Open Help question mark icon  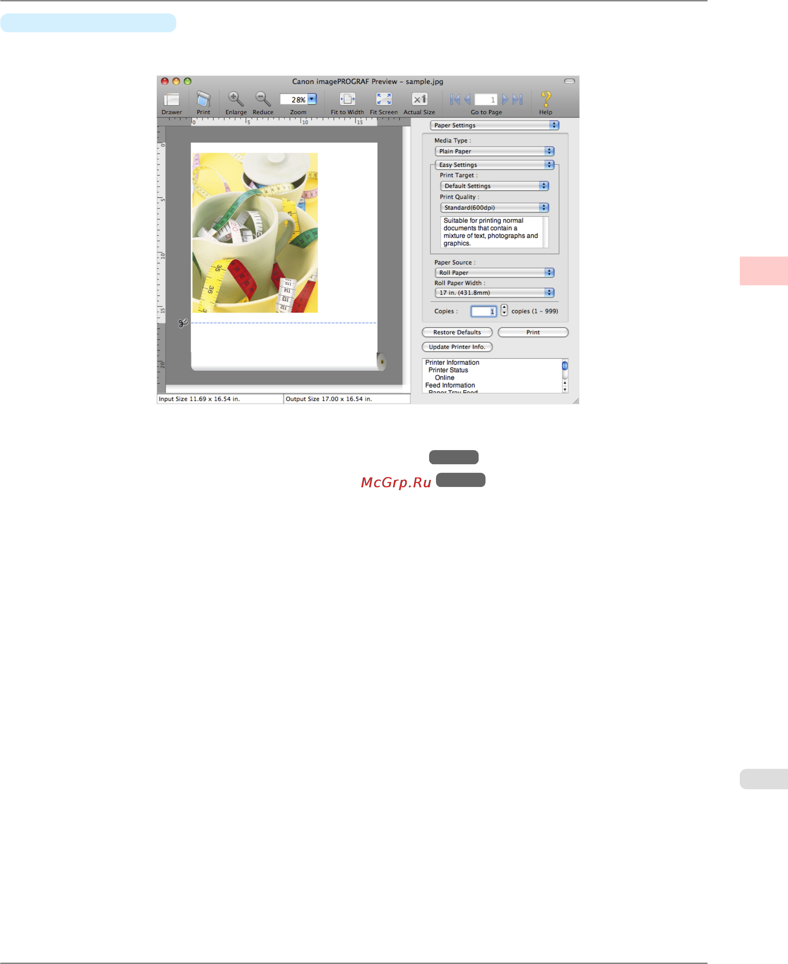pyautogui.click(x=546, y=99)
